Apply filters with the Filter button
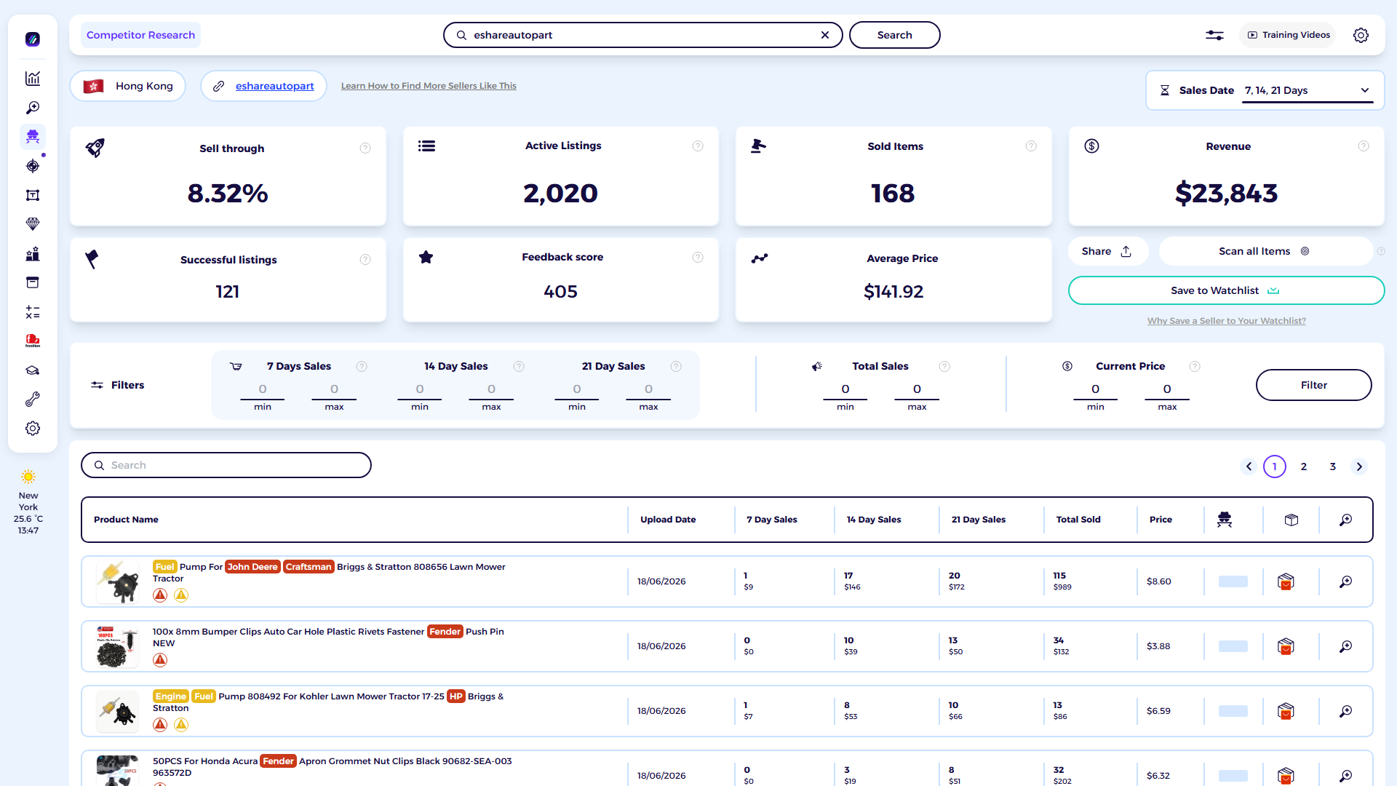The height and width of the screenshot is (786, 1397). 1313,385
